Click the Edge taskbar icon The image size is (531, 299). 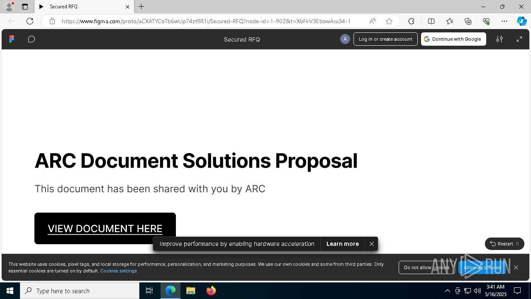point(171,291)
